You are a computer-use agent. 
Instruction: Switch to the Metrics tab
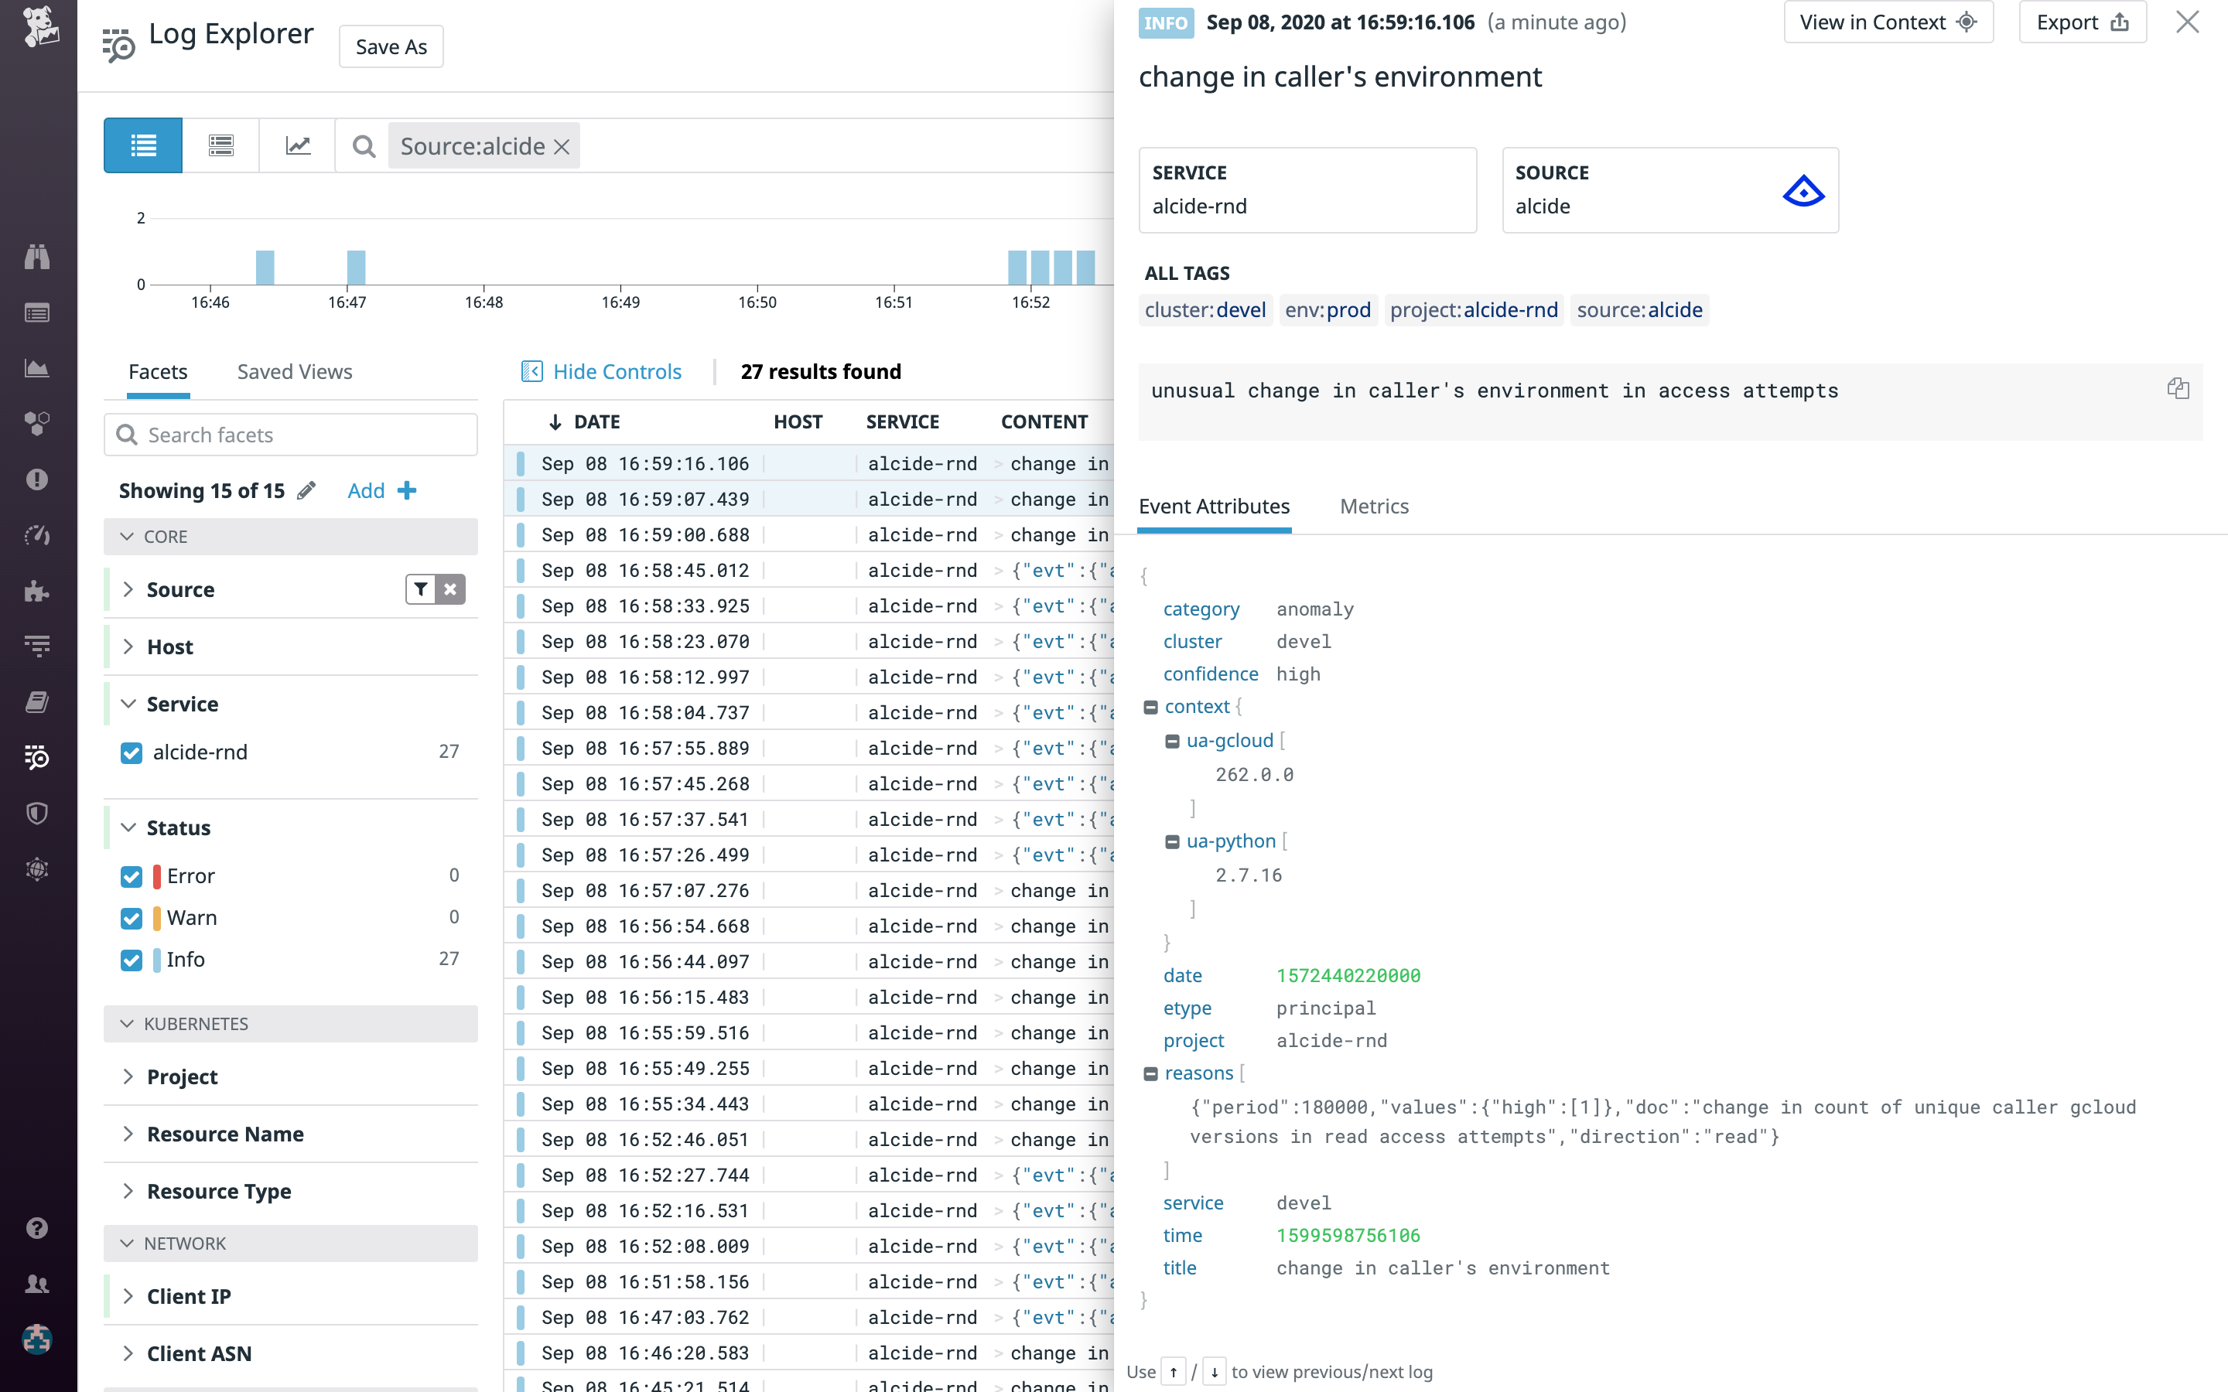[1374, 506]
